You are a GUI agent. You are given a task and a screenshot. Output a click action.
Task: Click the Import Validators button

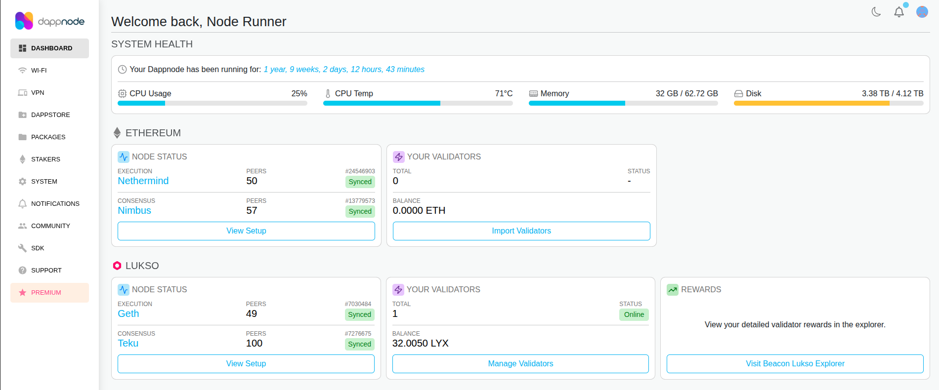point(521,231)
